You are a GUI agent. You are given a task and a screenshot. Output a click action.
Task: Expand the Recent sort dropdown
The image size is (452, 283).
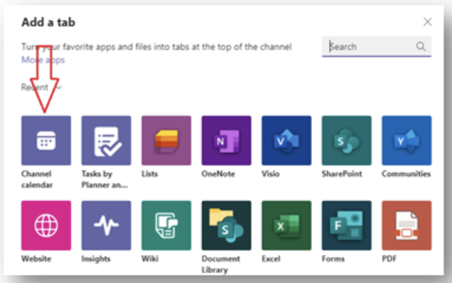click(41, 87)
